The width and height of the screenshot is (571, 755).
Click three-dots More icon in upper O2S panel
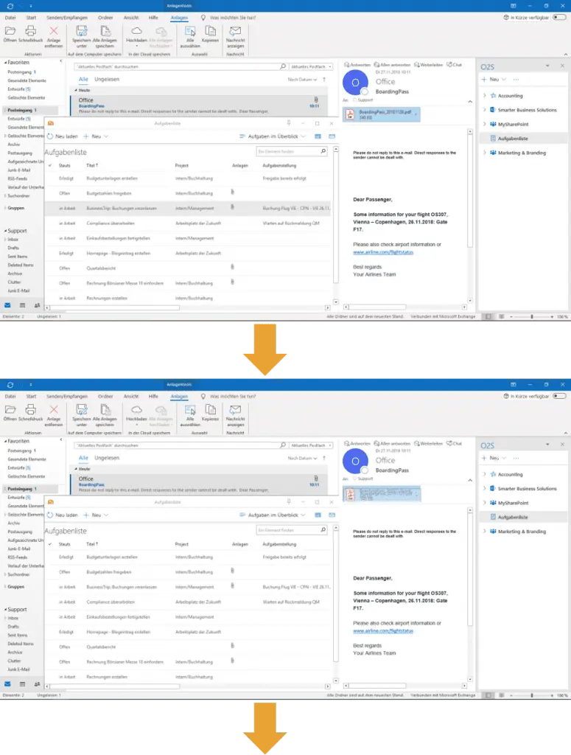pyautogui.click(x=516, y=80)
